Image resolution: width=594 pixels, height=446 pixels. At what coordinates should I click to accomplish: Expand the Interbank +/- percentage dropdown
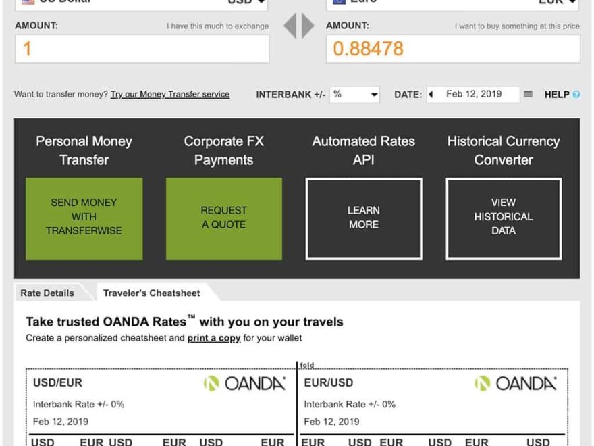click(354, 95)
